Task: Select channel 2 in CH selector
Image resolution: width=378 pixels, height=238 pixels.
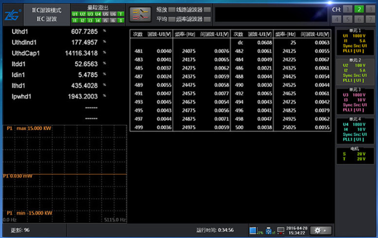Action: coord(359,9)
